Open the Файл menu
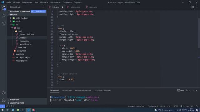Viewport: 200px width, 112px height. (x=9, y=2)
